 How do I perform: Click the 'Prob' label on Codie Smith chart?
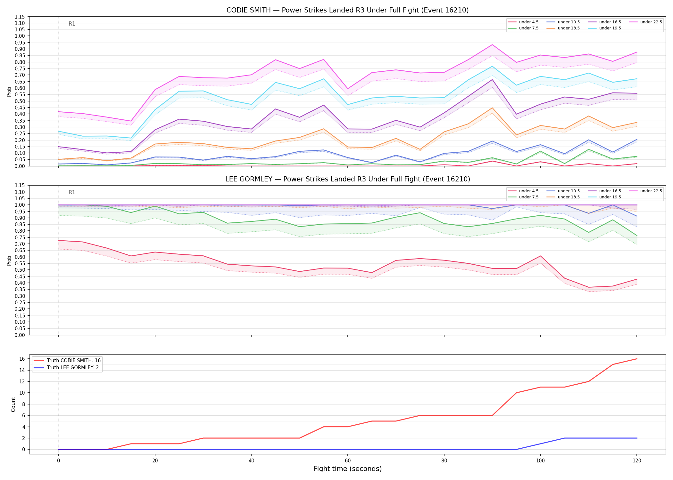9,92
